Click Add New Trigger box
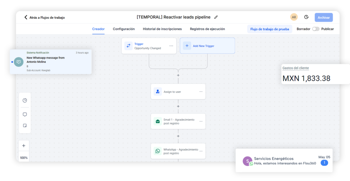Viewport: 350px width, 181px height. point(207,46)
